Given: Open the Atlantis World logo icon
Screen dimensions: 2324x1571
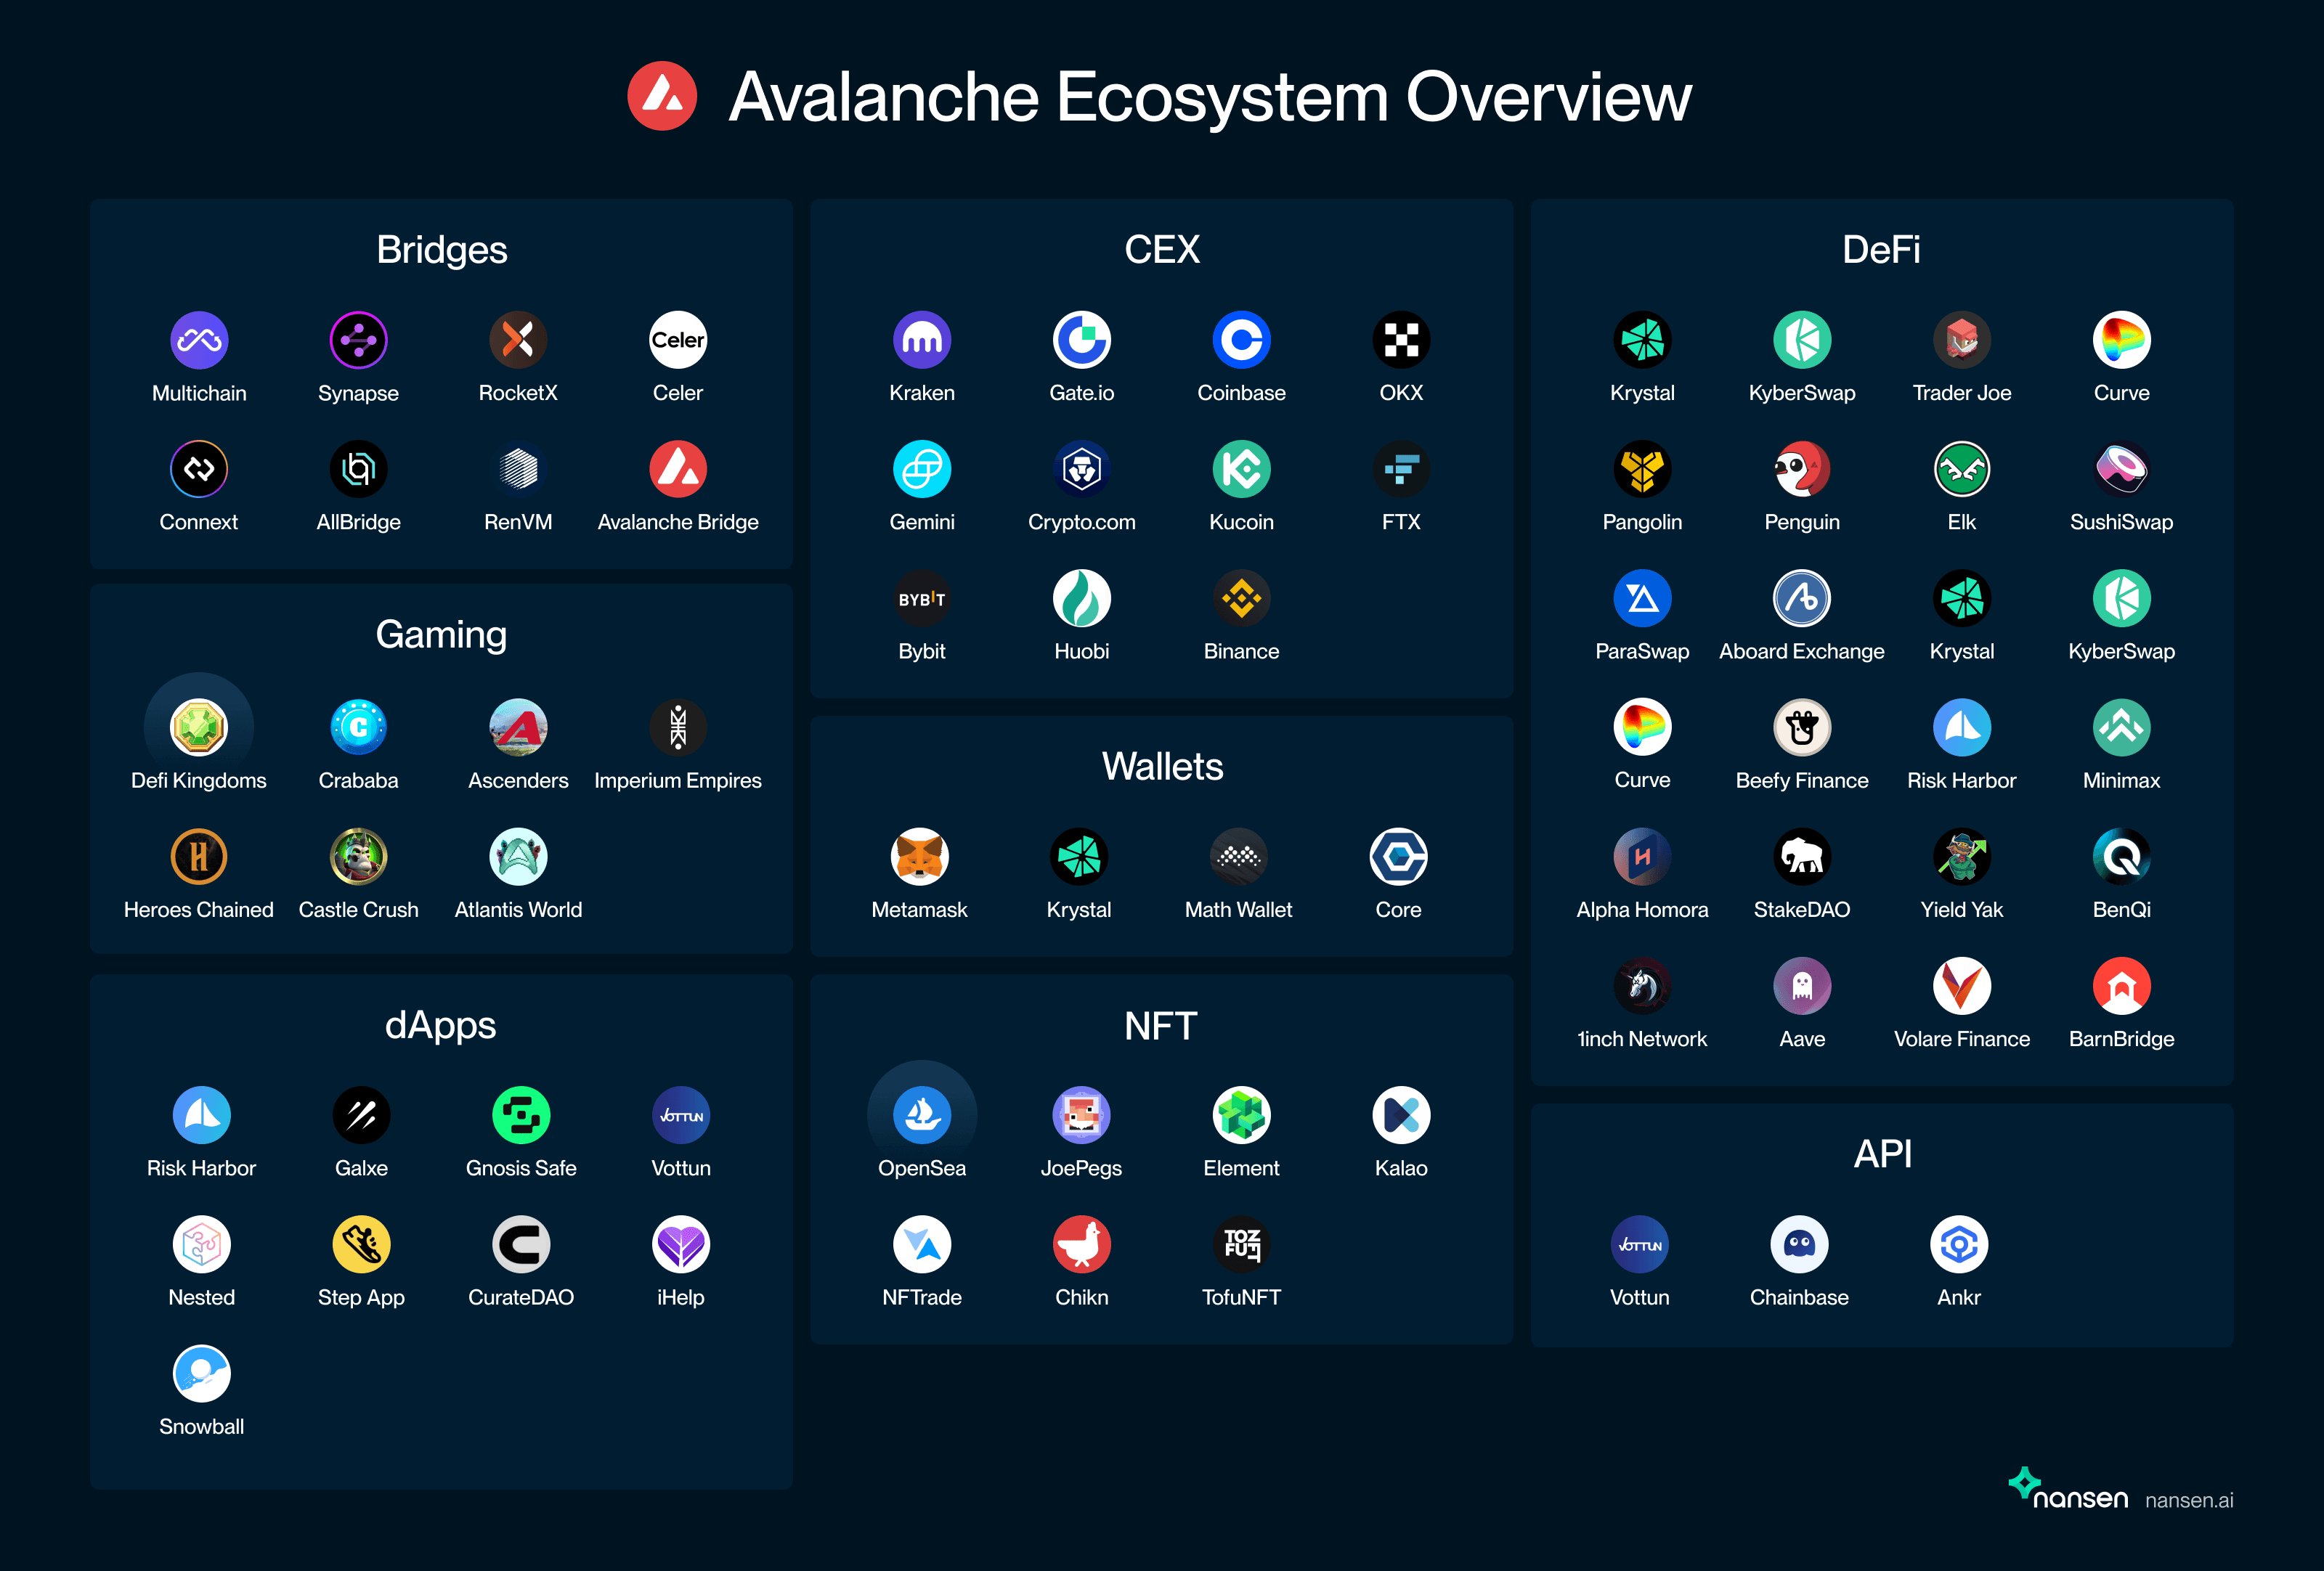Looking at the screenshot, I should pos(518,857).
